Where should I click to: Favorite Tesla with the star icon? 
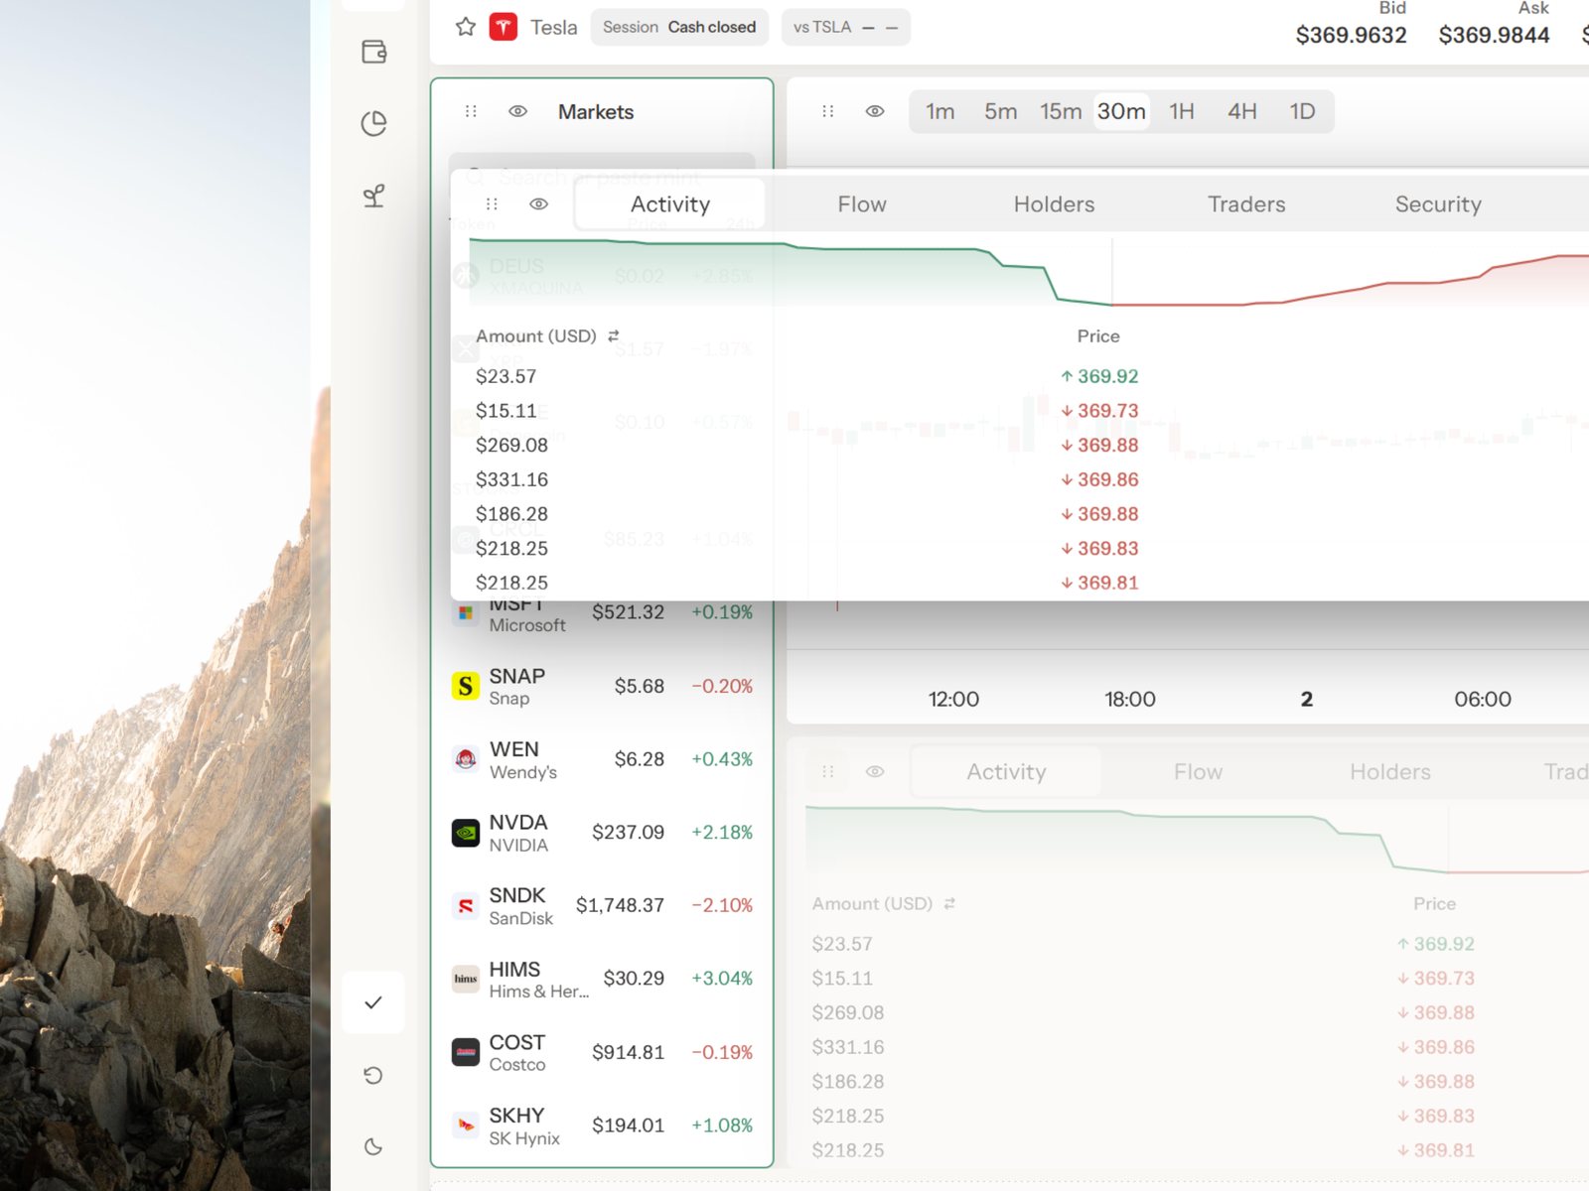[x=466, y=27]
